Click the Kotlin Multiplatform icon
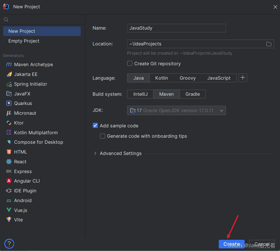The width and height of the screenshot is (280, 251). pos(9,132)
